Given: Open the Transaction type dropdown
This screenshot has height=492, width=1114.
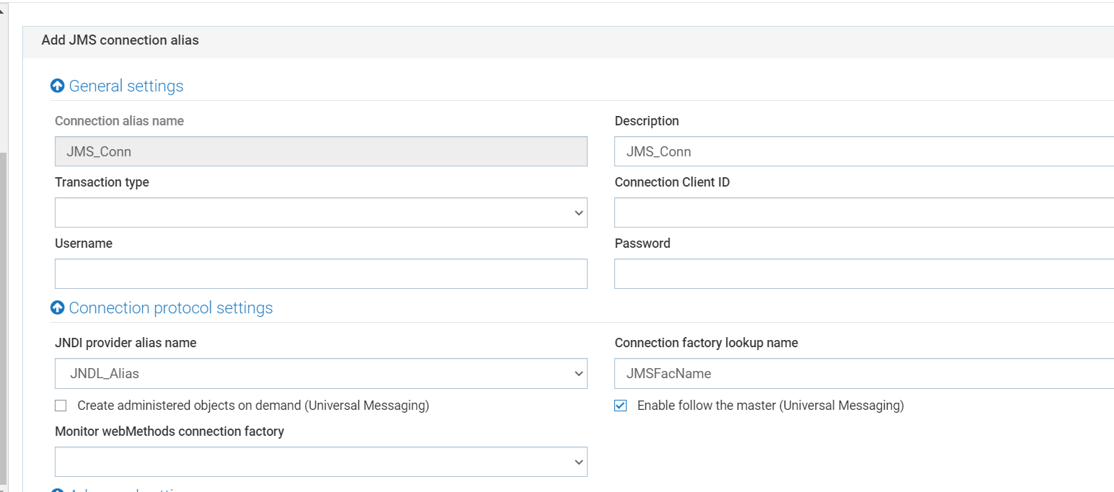Looking at the screenshot, I should (321, 213).
